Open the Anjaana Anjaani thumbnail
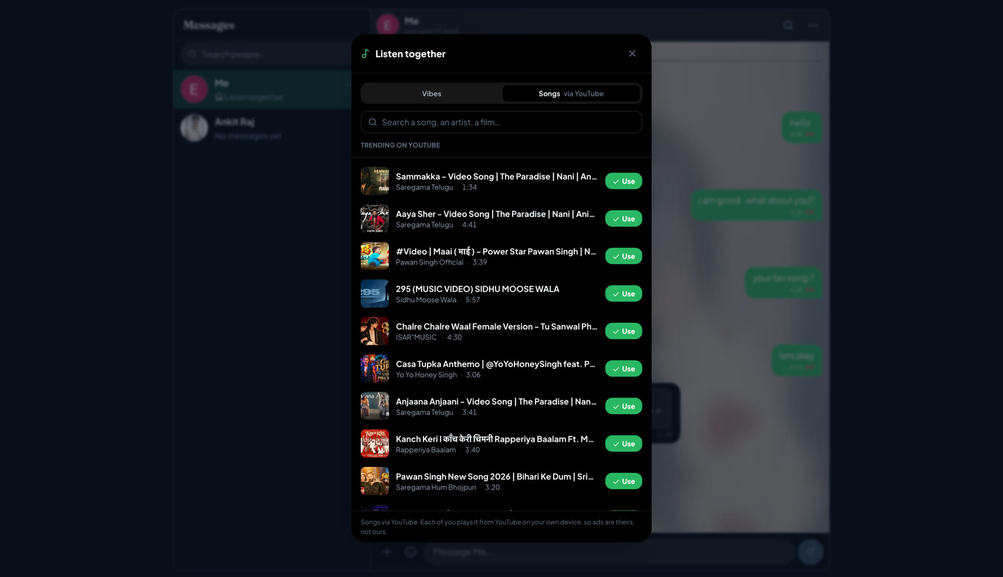 coord(375,406)
